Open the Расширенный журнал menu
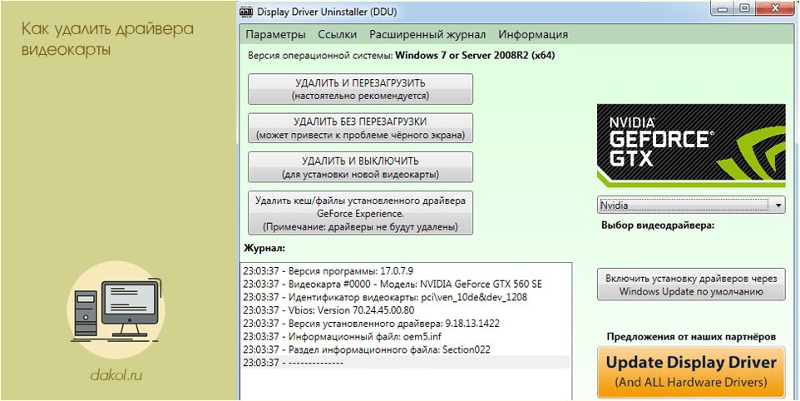 [427, 35]
